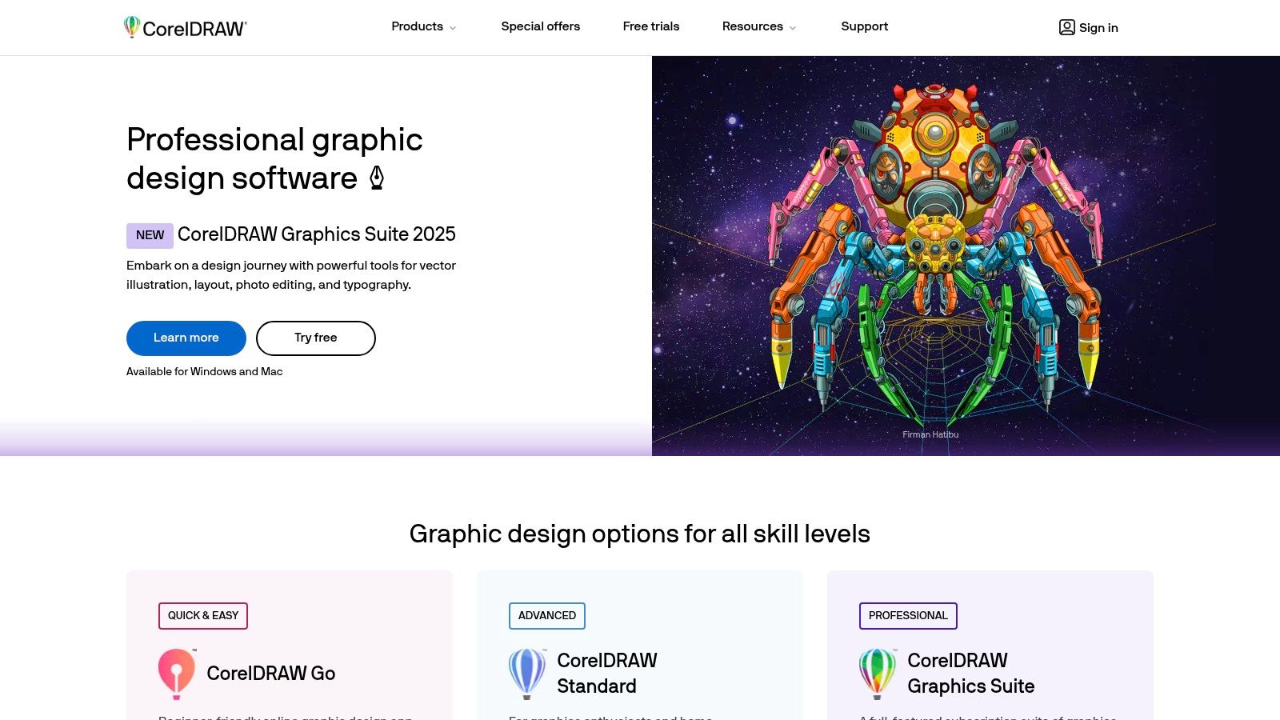Click the PROFESSIONAL tag on Graphics Suite card
The width and height of the screenshot is (1280, 720).
point(908,615)
